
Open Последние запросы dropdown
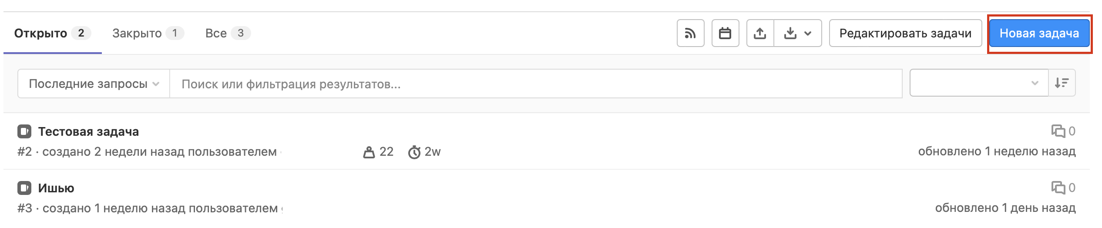94,84
